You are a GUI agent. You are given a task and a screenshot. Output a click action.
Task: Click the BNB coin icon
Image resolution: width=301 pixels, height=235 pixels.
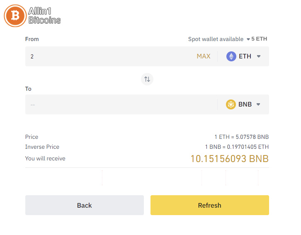tap(231, 104)
